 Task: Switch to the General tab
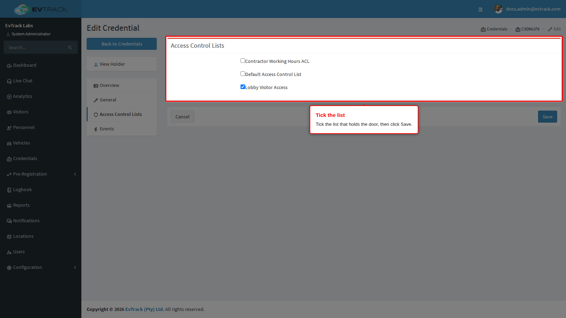point(122,100)
